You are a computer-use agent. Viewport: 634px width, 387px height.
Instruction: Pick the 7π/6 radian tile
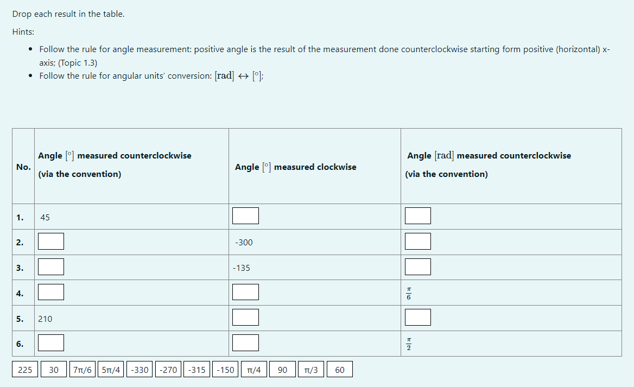[x=82, y=369]
